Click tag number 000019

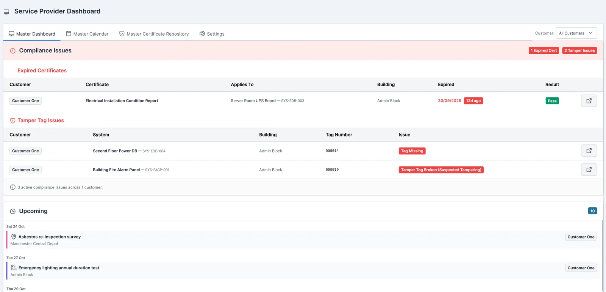pyautogui.click(x=332, y=170)
